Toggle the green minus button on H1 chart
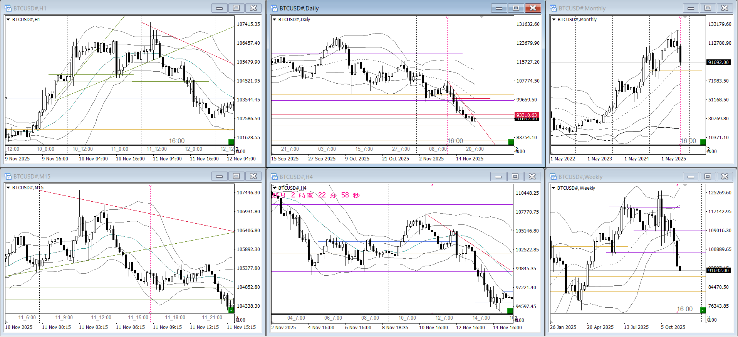Image resolution: width=738 pixels, height=337 pixels. (231, 142)
